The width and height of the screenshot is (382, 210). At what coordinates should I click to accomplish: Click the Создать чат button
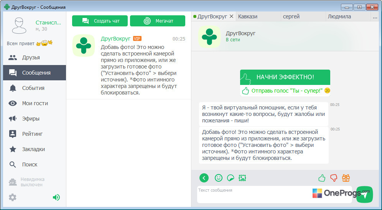(x=100, y=21)
